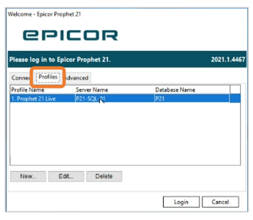Click the Profile Name column header

42,90
